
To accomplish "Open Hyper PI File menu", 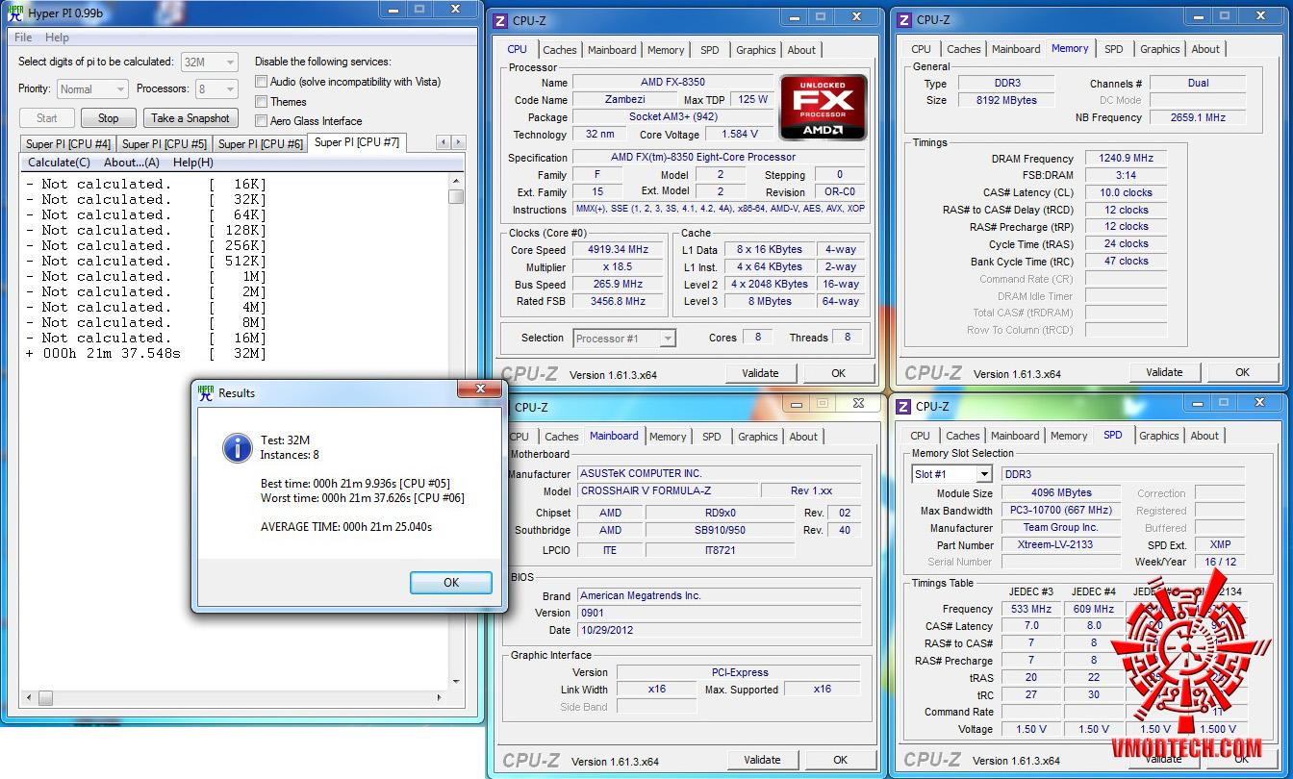I will [x=23, y=38].
